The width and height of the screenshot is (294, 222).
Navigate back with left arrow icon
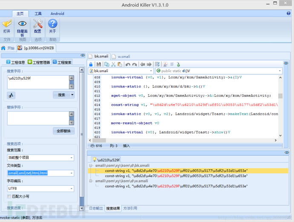click(x=142, y=64)
